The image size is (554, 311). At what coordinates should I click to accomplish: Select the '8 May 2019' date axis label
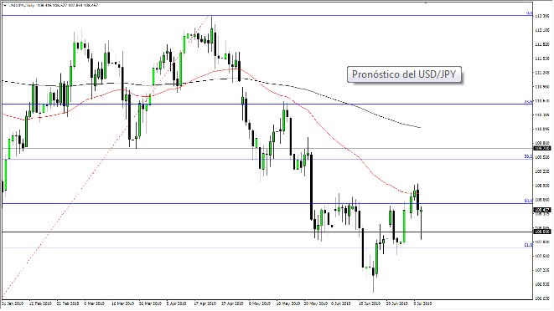pos(260,303)
